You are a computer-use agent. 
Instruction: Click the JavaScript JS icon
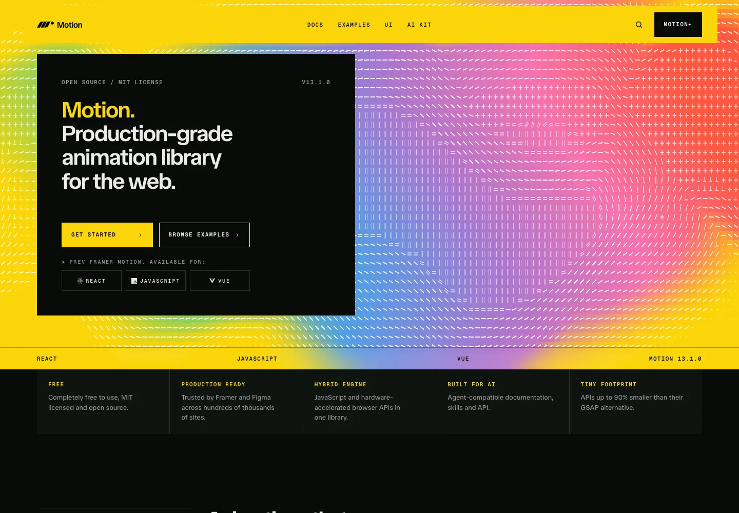click(134, 281)
